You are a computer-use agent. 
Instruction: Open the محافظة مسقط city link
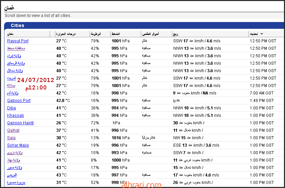[x=16, y=48]
